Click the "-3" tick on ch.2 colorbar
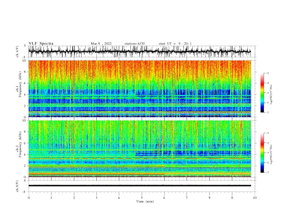287x222 pixels. [x=267, y=133]
